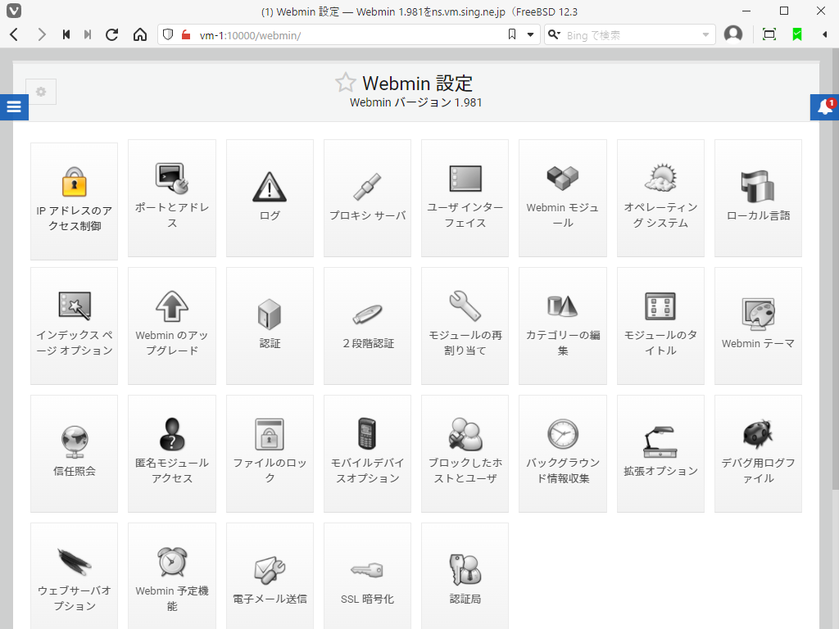The width and height of the screenshot is (839, 629).
Task: Open ファイルのロック settings
Action: 270,454
